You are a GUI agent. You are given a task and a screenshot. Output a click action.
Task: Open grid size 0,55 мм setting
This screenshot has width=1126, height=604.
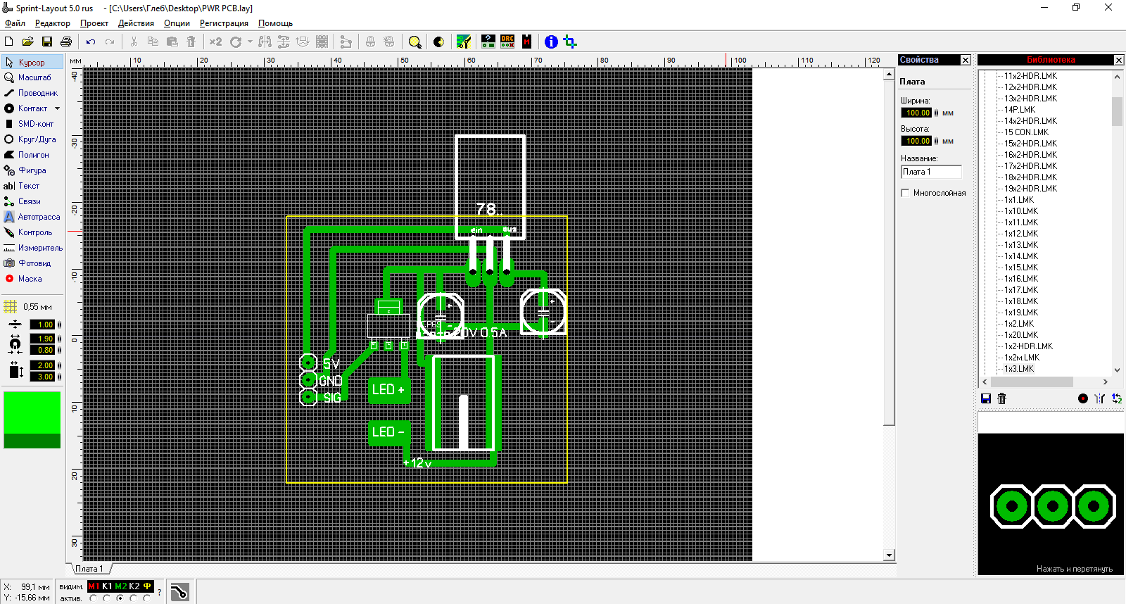(x=28, y=307)
